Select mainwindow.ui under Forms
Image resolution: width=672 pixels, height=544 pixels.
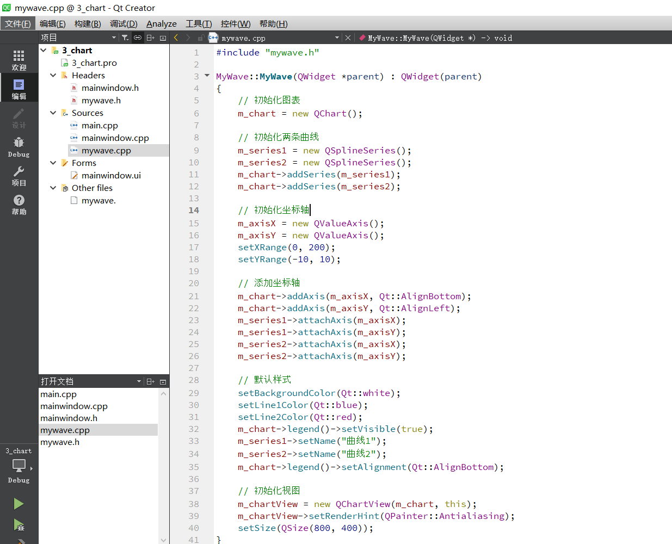[111, 175]
